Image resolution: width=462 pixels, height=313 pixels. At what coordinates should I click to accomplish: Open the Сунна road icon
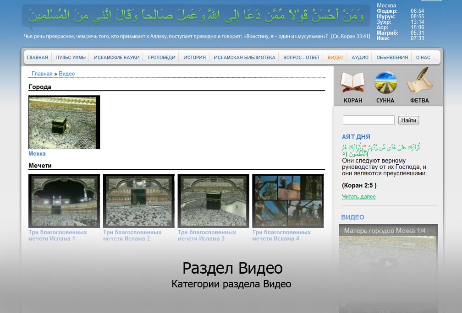[x=386, y=82]
